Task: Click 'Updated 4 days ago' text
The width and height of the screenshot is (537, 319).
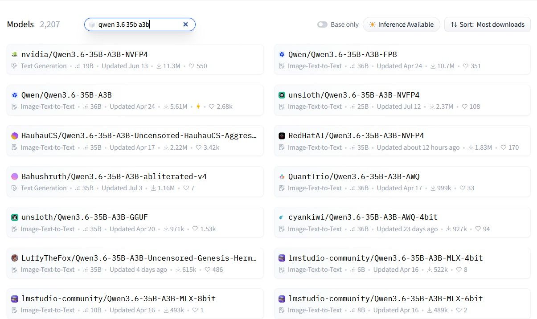Action: 138,270
